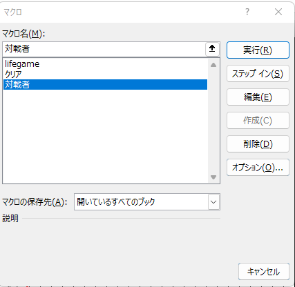Click the empty area of the macro list

coord(106,136)
